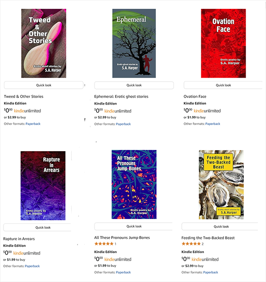Open the Rapture in Arrears cover image
The image size is (266, 282).
[43, 186]
